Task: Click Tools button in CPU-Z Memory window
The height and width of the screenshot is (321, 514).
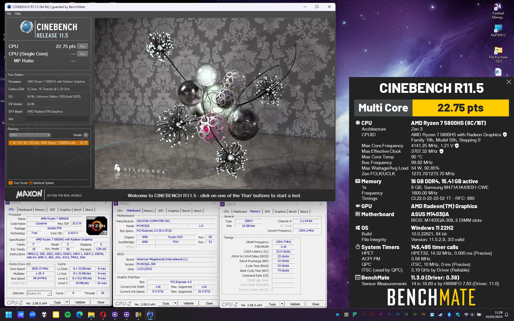Action: [x=272, y=304]
